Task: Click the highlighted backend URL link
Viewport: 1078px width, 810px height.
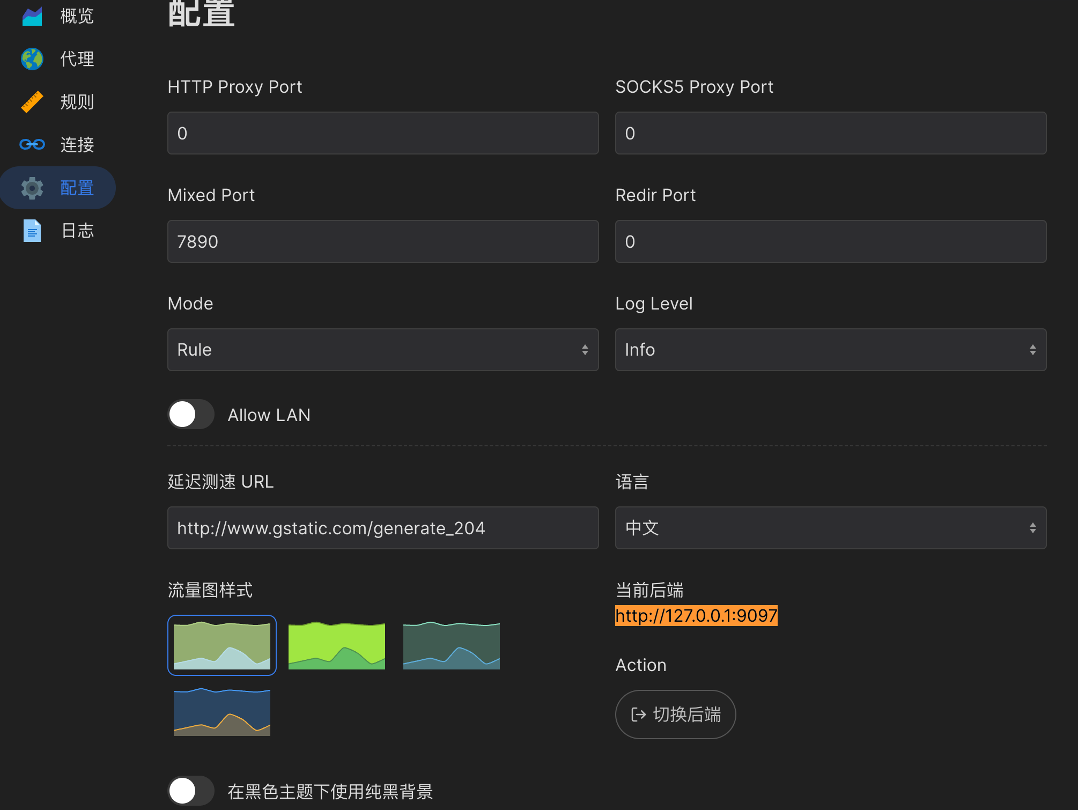Action: 696,615
